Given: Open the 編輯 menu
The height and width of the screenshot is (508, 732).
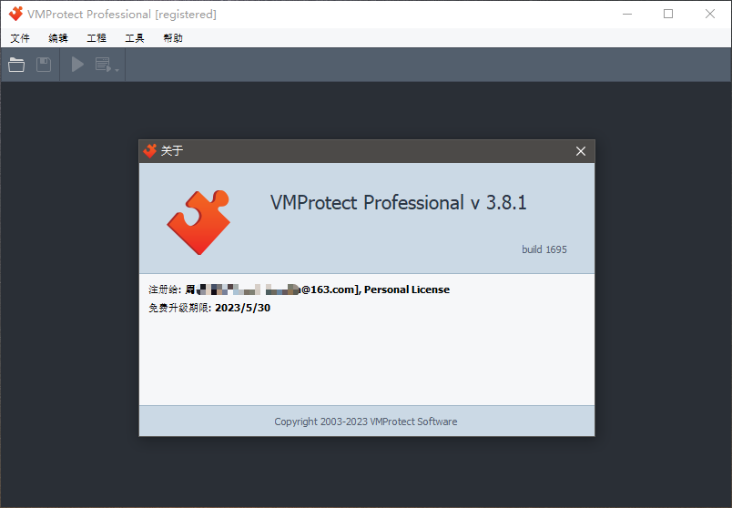Looking at the screenshot, I should tap(58, 38).
